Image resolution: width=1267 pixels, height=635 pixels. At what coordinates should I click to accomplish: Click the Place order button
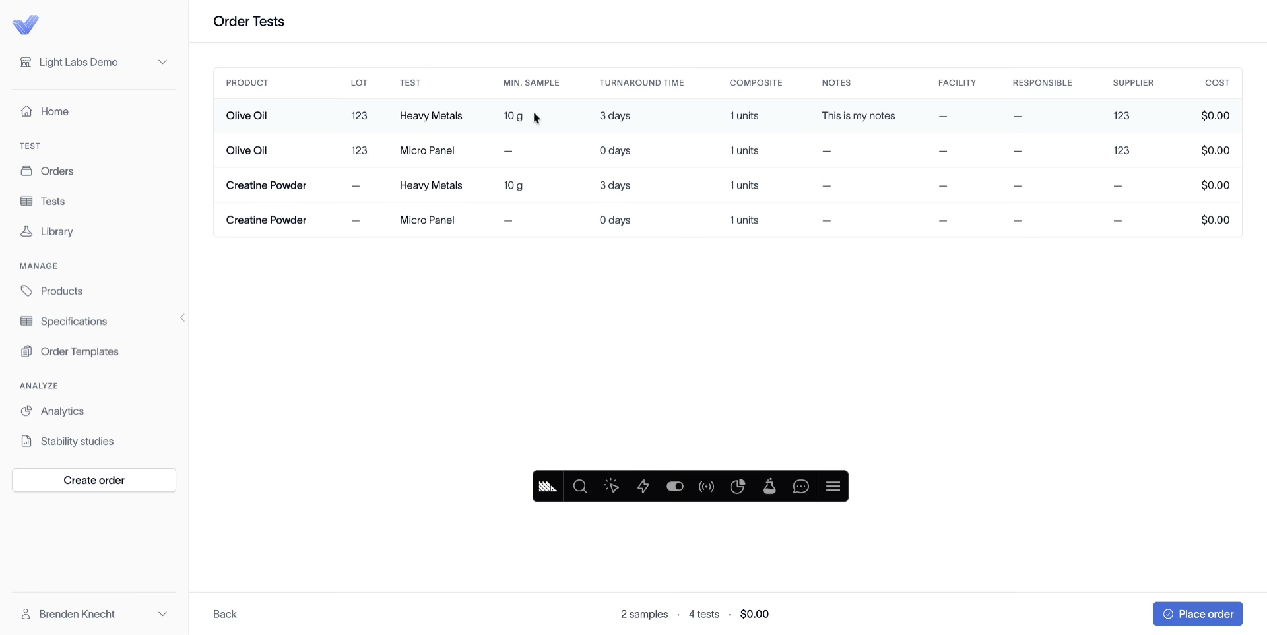1198,614
